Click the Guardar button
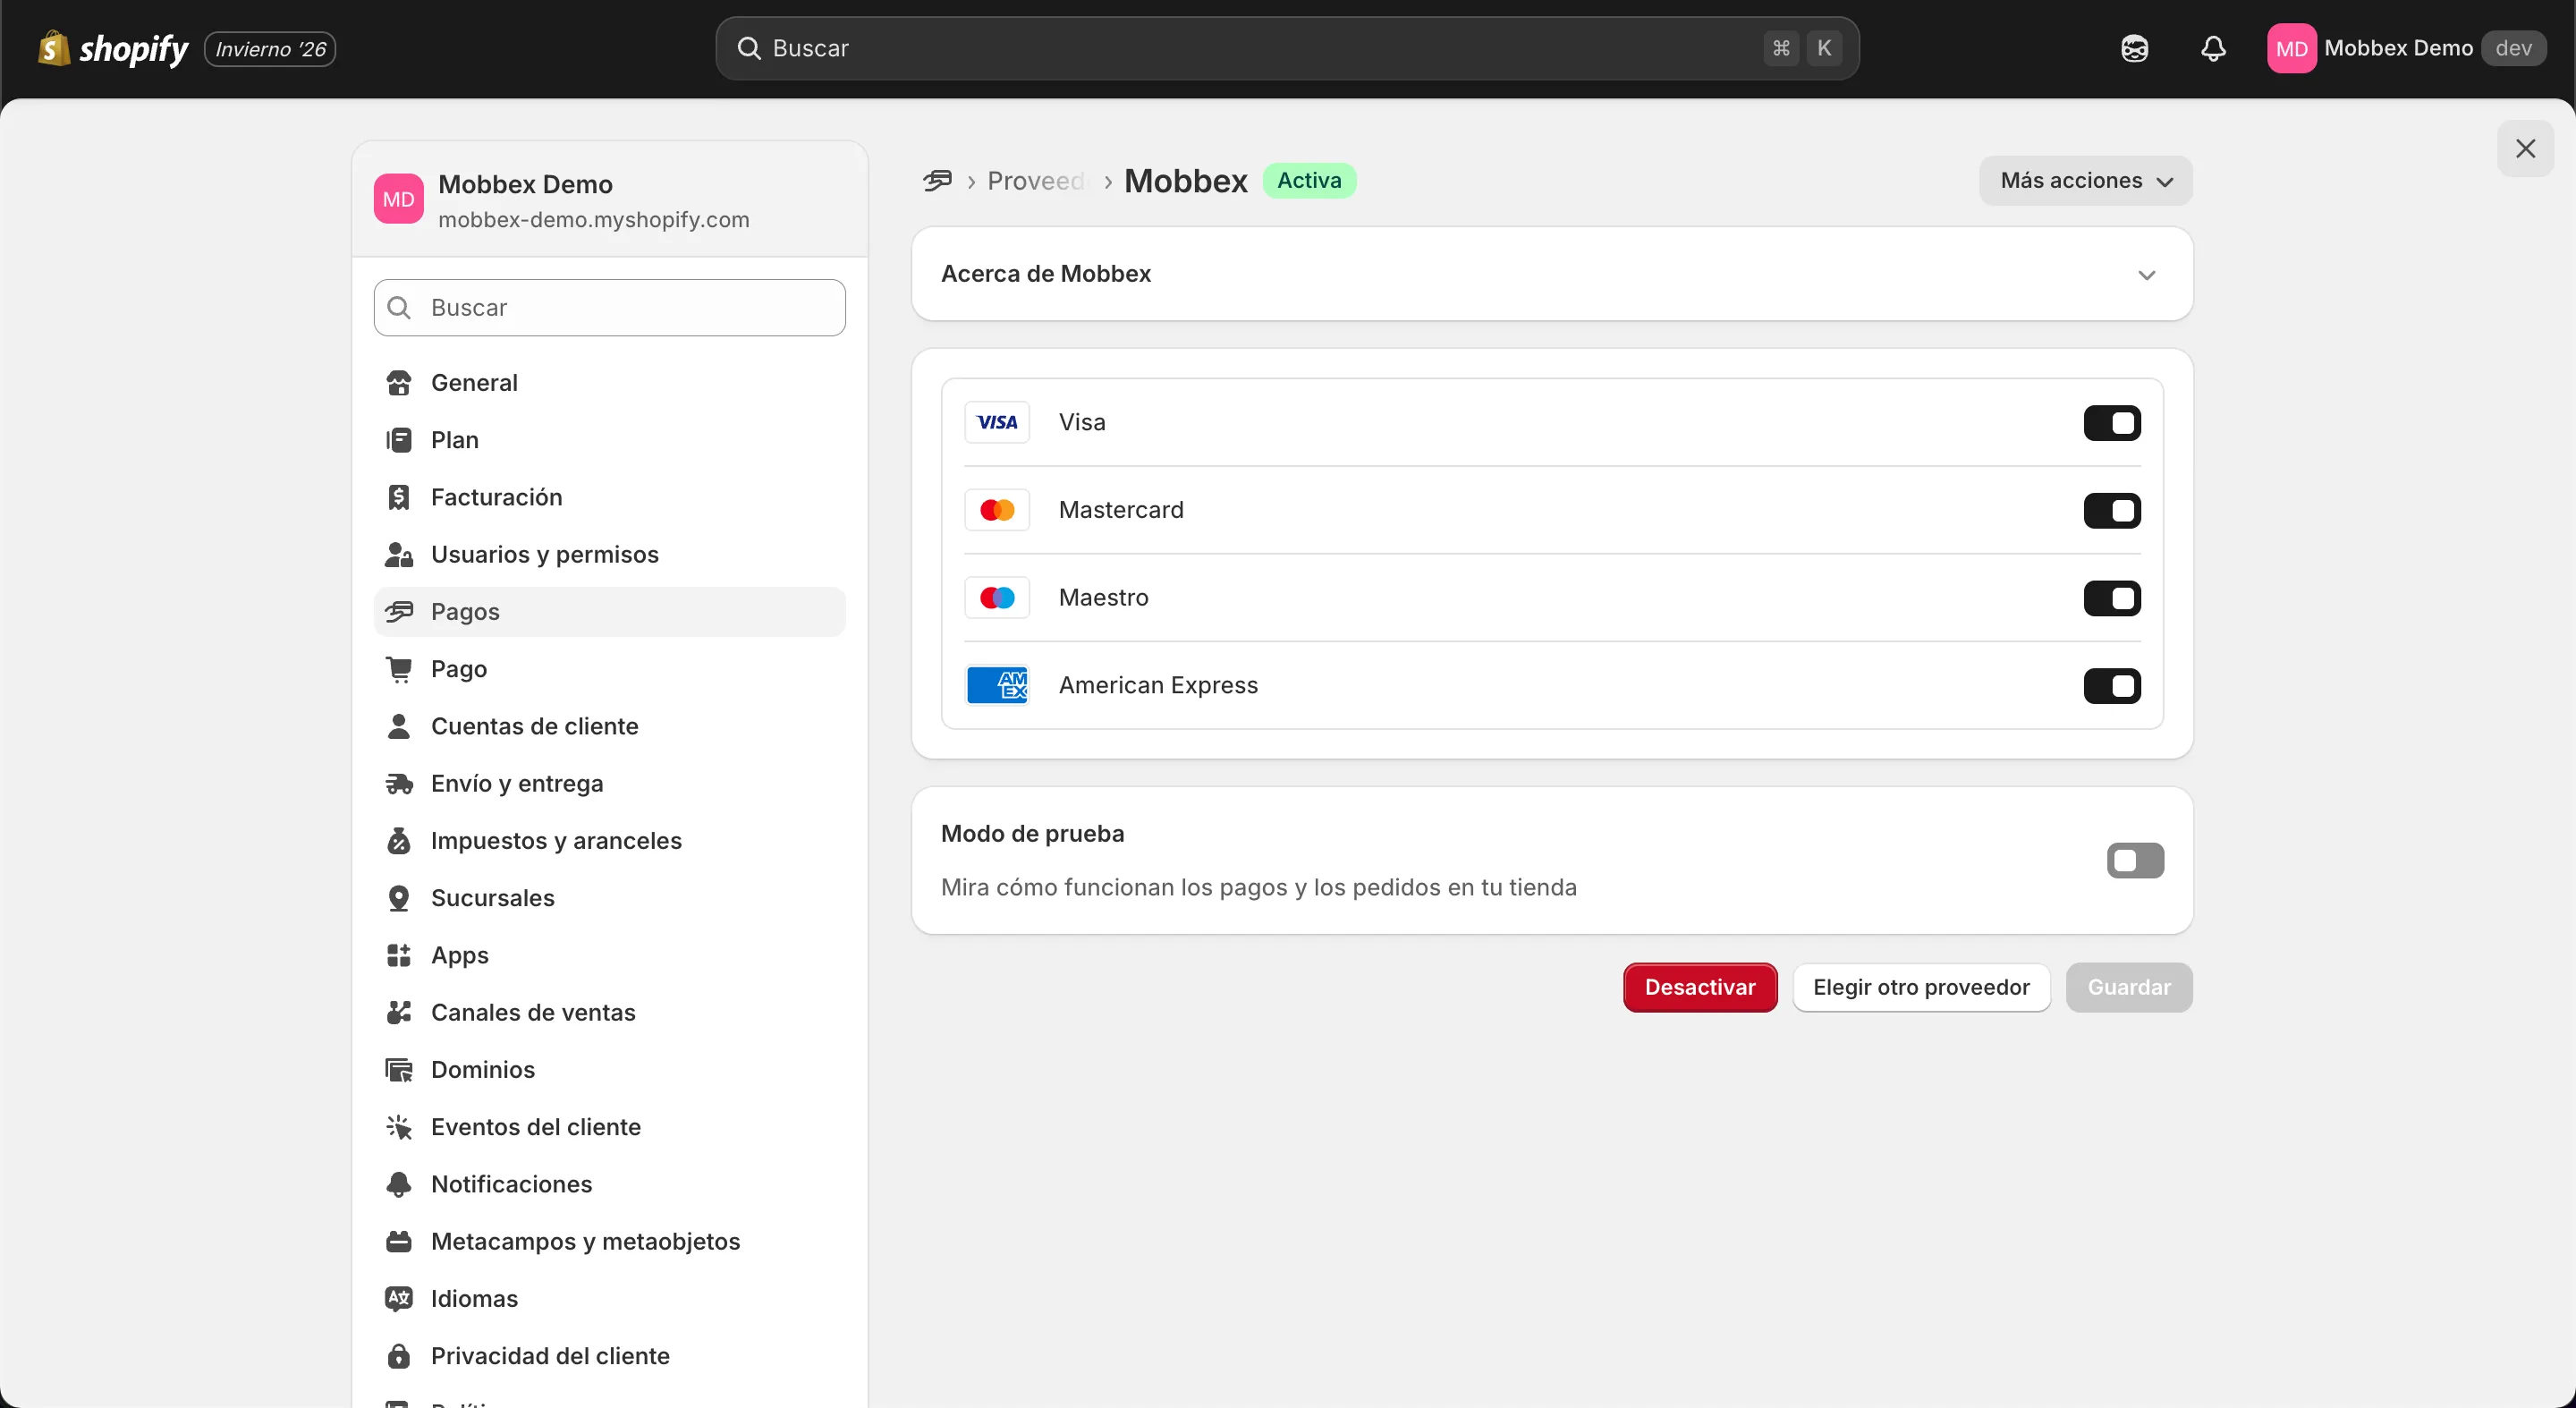 (x=2129, y=988)
